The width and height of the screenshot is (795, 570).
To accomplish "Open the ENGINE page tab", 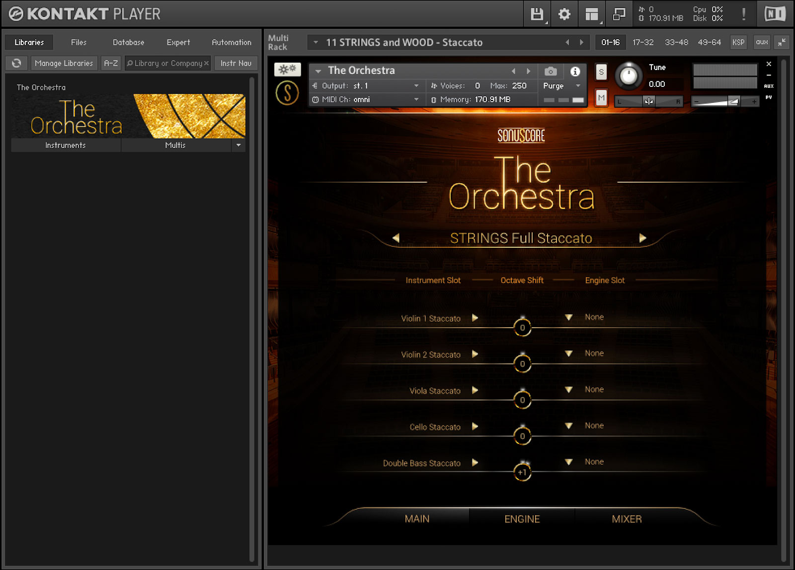I will [522, 519].
